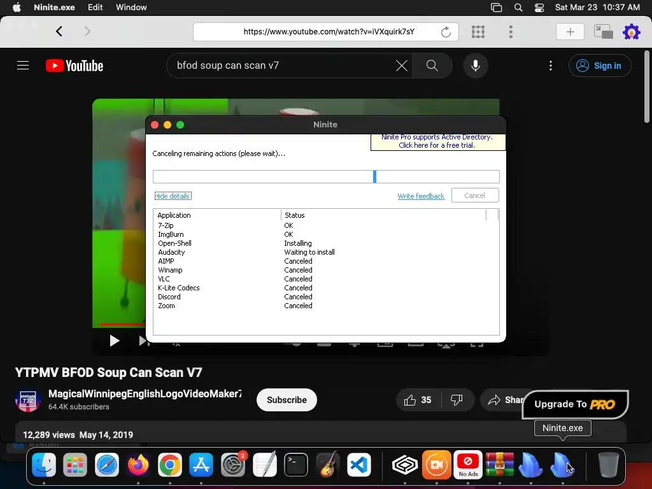
Task: Open the Write feedback link in Ninite
Action: 421,196
